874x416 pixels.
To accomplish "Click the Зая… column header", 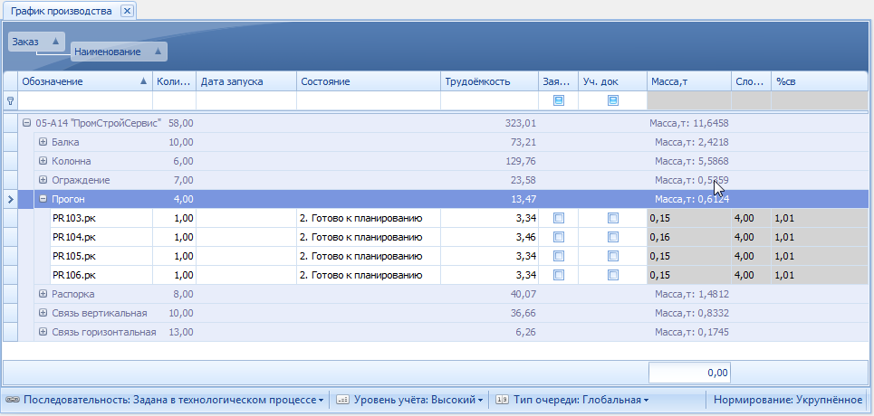I will (559, 81).
